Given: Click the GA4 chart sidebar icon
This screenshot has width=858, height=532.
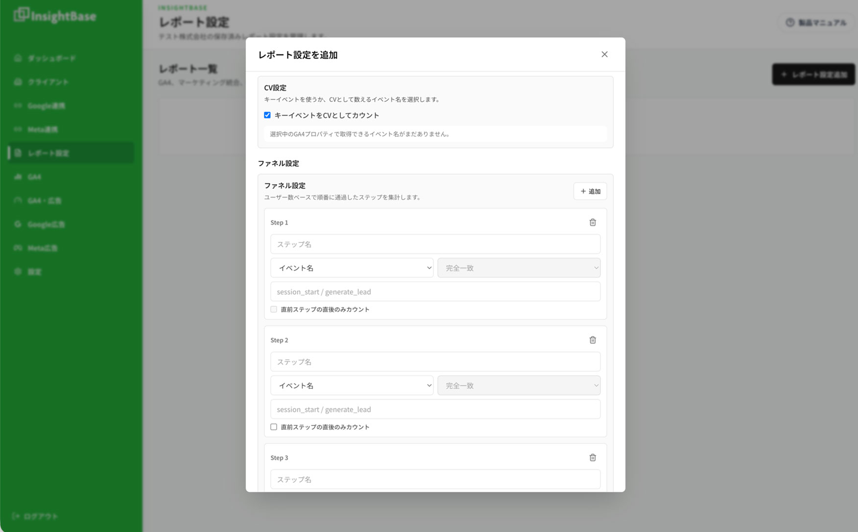Looking at the screenshot, I should coord(18,176).
